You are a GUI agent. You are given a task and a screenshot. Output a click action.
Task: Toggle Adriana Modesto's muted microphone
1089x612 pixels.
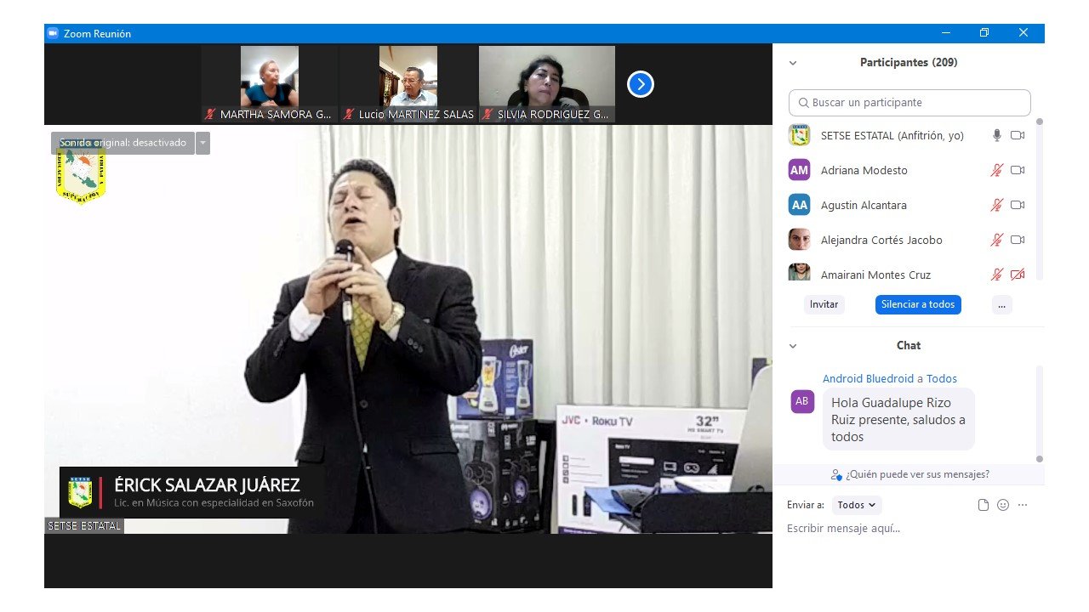click(x=996, y=170)
